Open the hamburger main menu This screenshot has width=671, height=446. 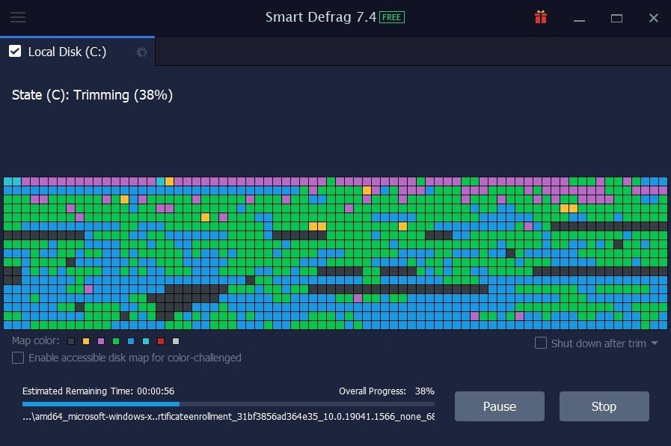click(18, 17)
